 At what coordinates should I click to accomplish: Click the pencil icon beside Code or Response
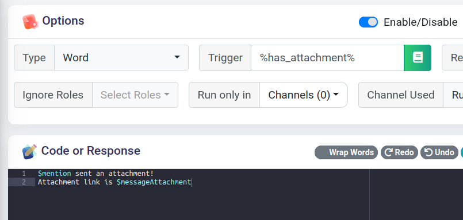[x=29, y=151]
